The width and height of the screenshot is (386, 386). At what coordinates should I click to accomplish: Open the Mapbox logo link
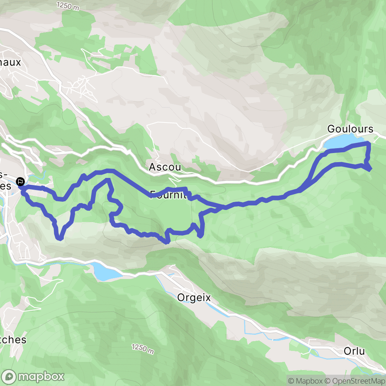click(x=32, y=377)
